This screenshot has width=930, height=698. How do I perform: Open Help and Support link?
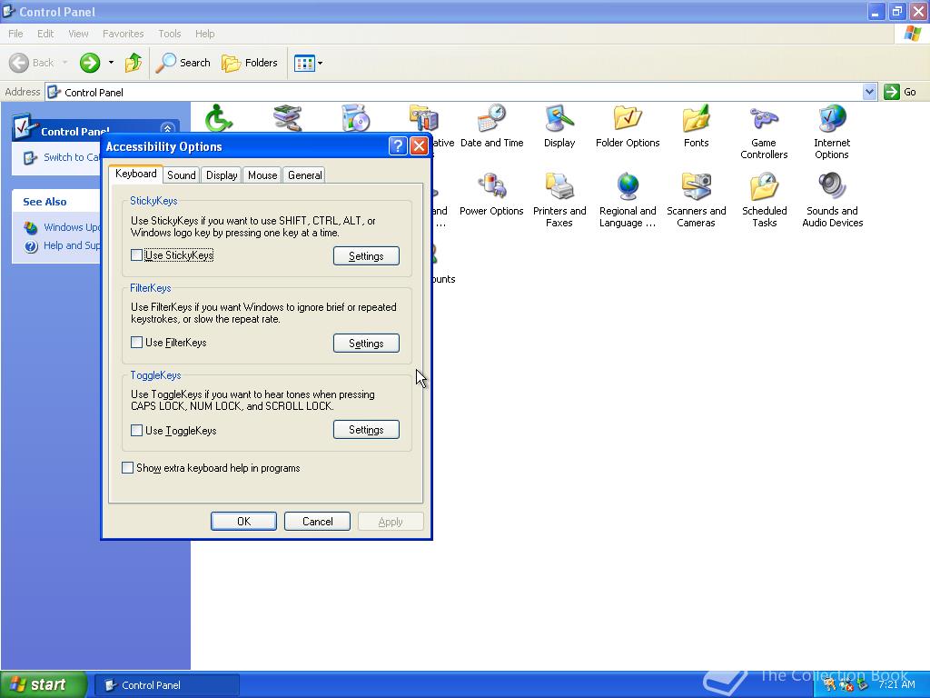point(71,245)
